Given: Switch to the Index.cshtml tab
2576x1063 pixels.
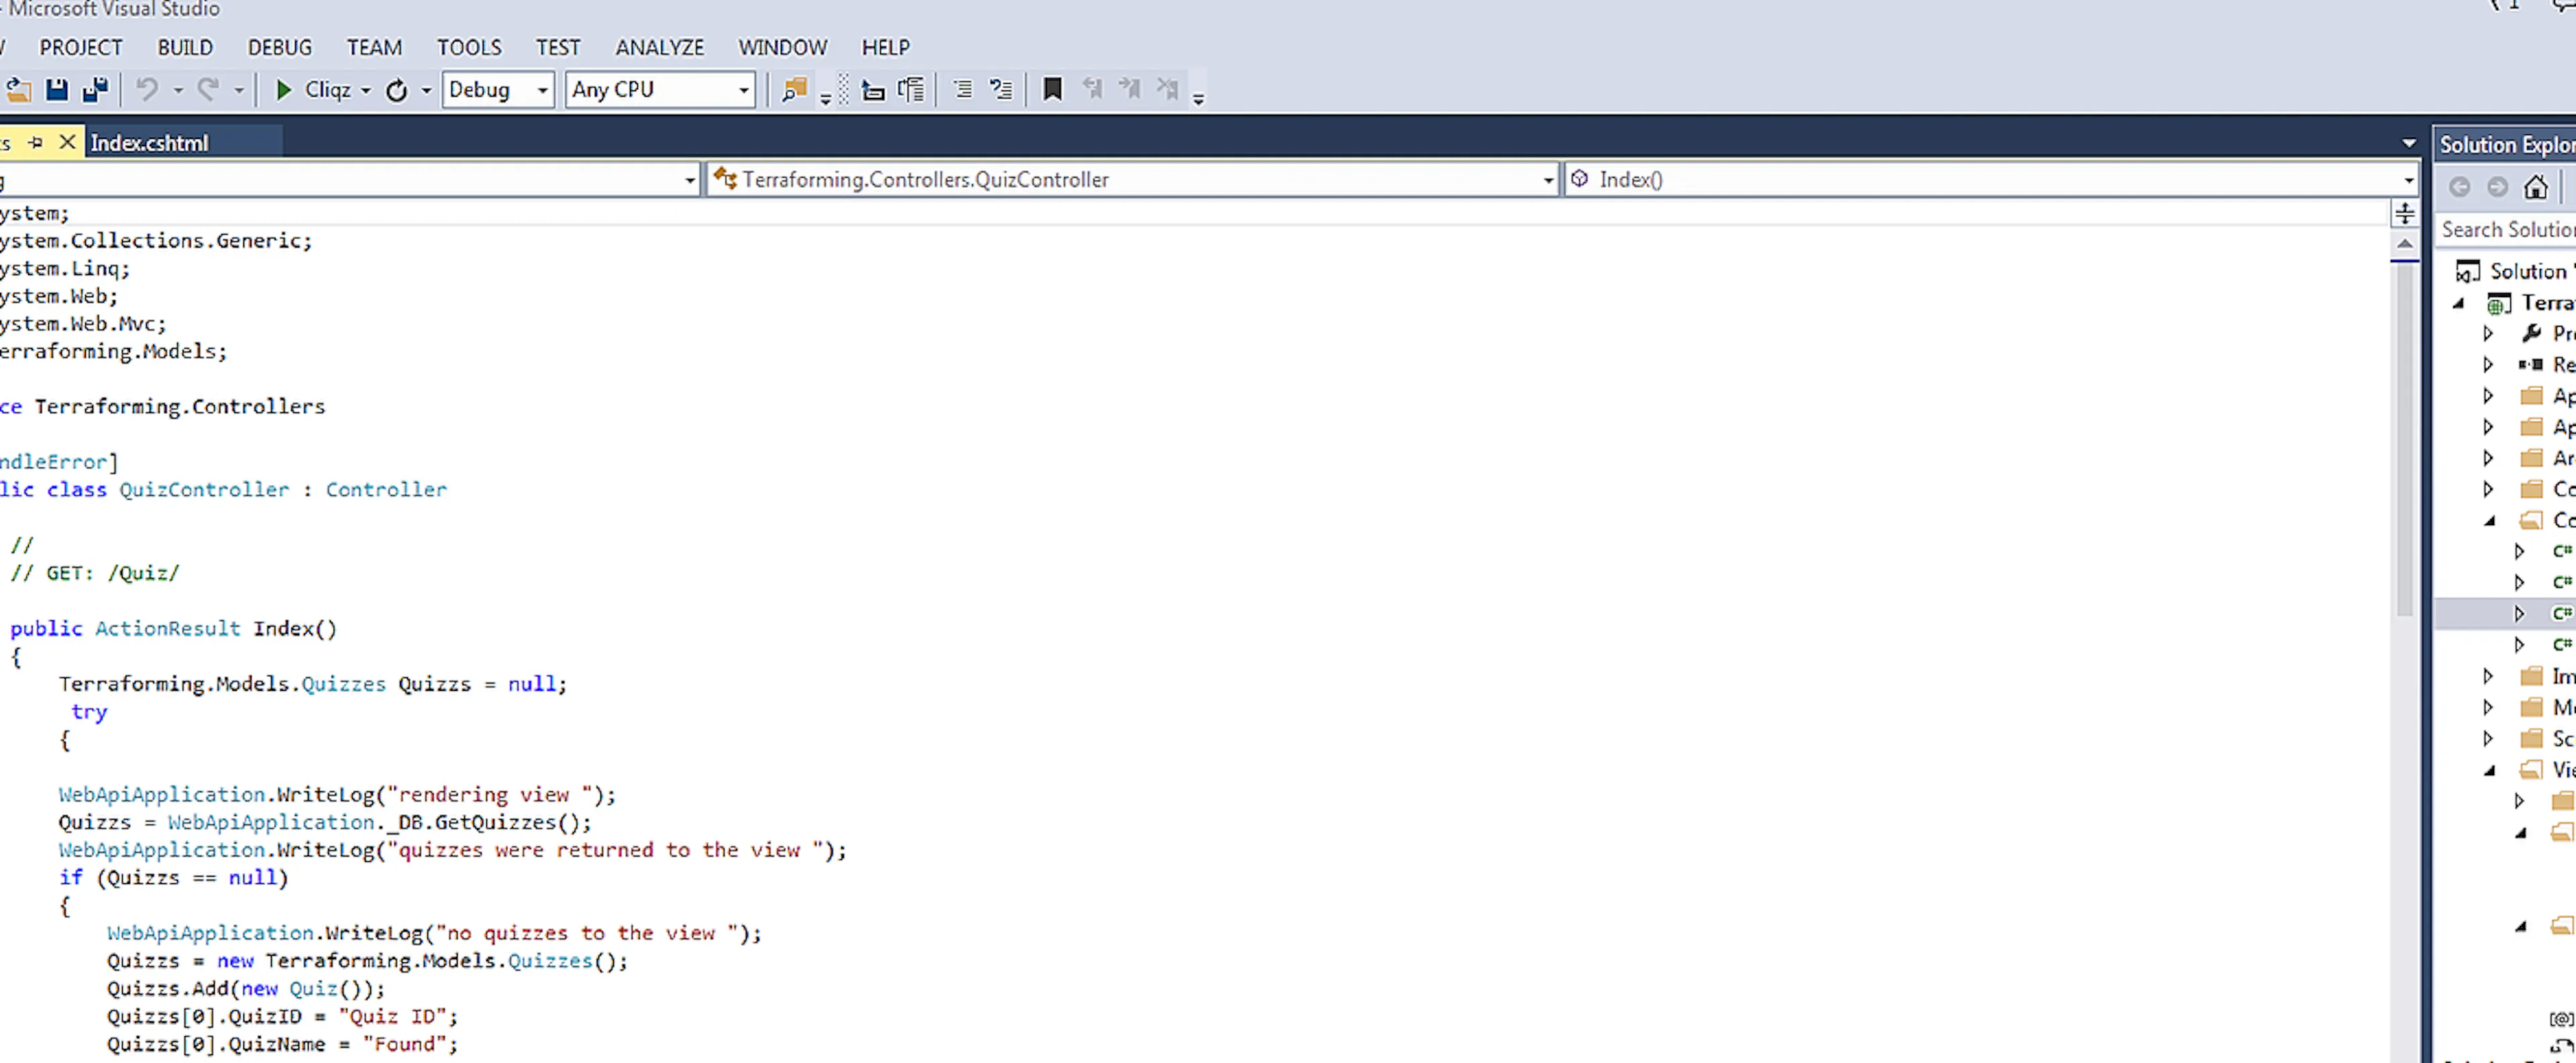Looking at the screenshot, I should (150, 143).
